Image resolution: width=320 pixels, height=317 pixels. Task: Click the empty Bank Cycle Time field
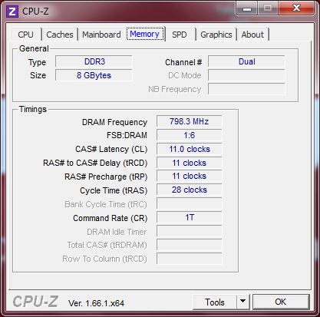[x=190, y=203]
